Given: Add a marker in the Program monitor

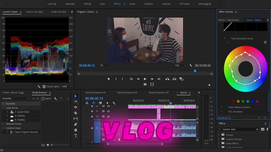Looking at the screenshot, I should 109,79.
